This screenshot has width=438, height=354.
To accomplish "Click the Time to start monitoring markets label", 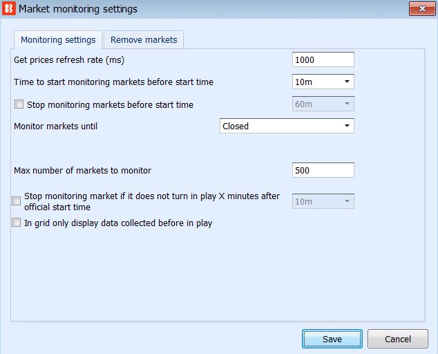I will click(x=113, y=82).
